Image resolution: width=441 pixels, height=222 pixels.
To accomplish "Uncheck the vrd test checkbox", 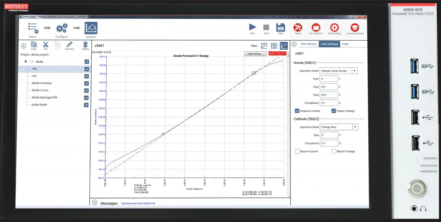I will tap(86, 76).
